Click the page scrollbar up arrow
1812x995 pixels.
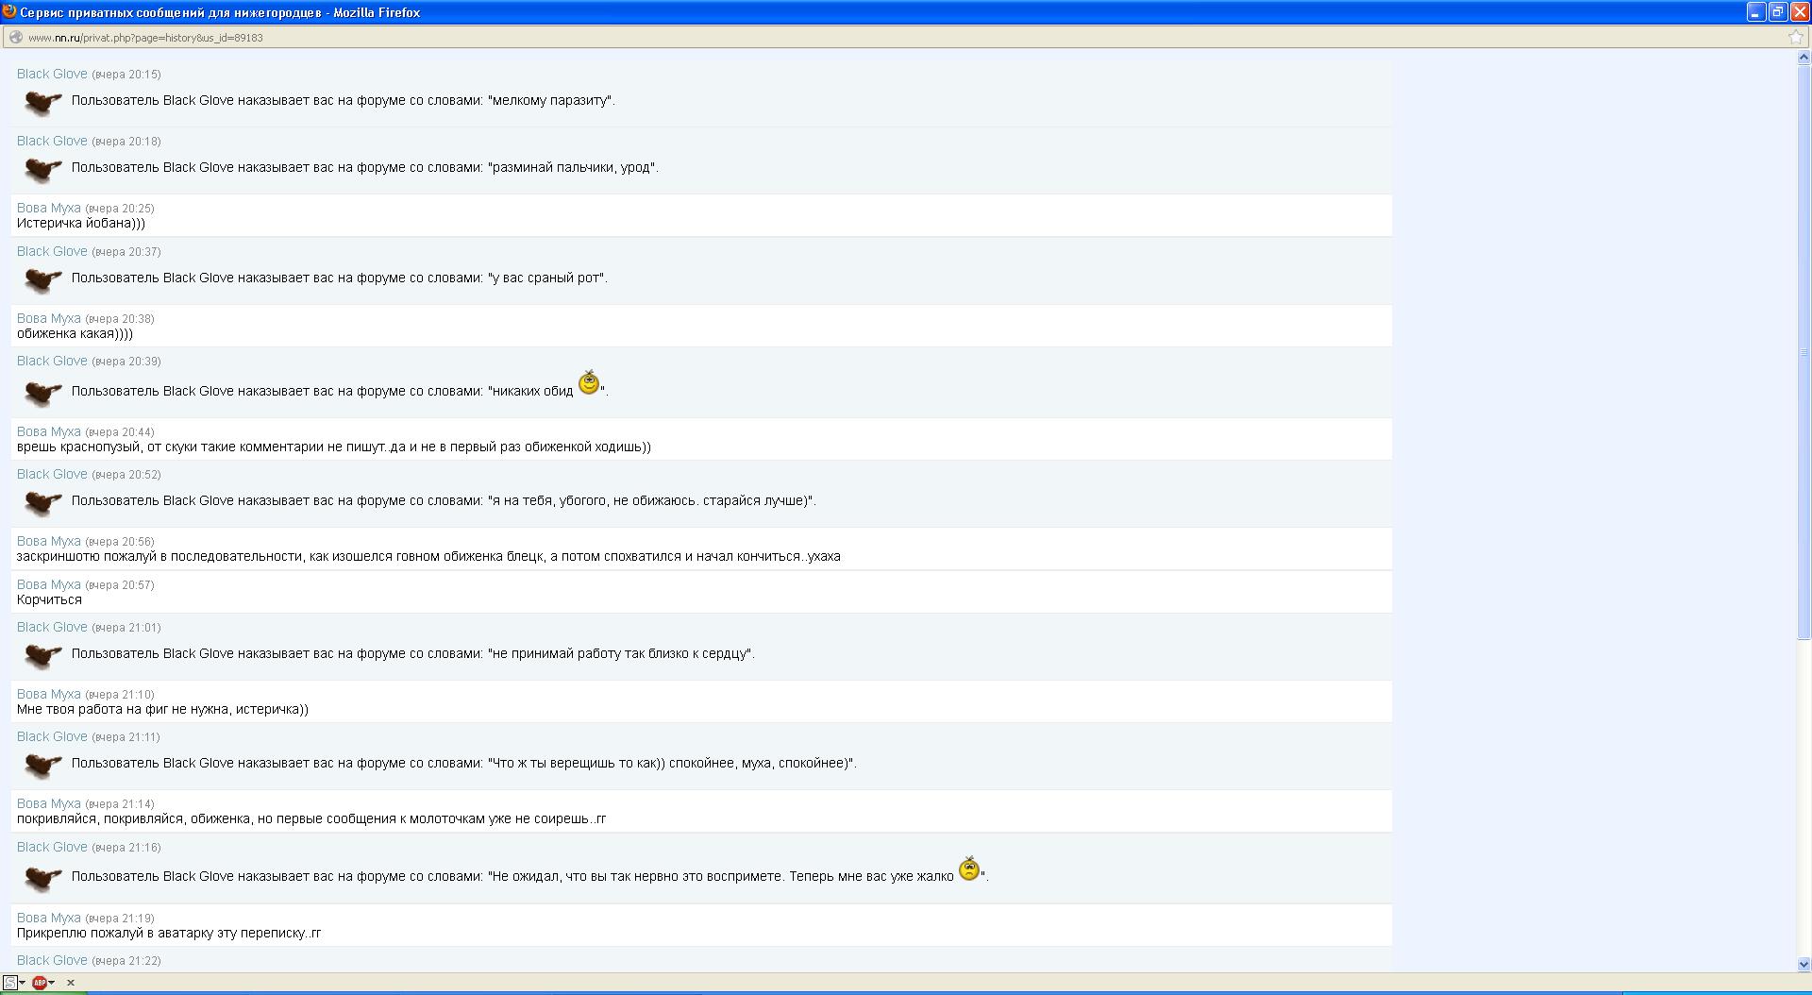click(x=1804, y=58)
